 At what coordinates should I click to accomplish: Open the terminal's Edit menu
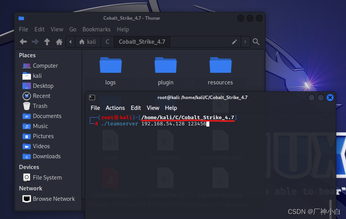[136, 108]
